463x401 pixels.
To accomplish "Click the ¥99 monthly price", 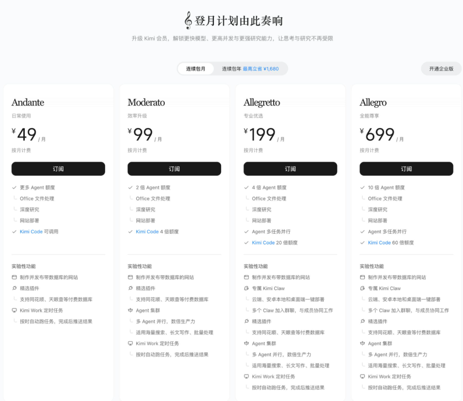I will click(x=144, y=134).
